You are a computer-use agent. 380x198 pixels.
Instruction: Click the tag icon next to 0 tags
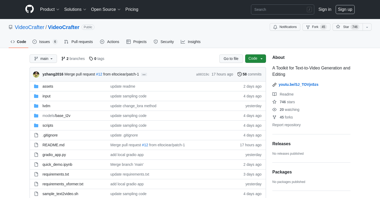coord(91,59)
